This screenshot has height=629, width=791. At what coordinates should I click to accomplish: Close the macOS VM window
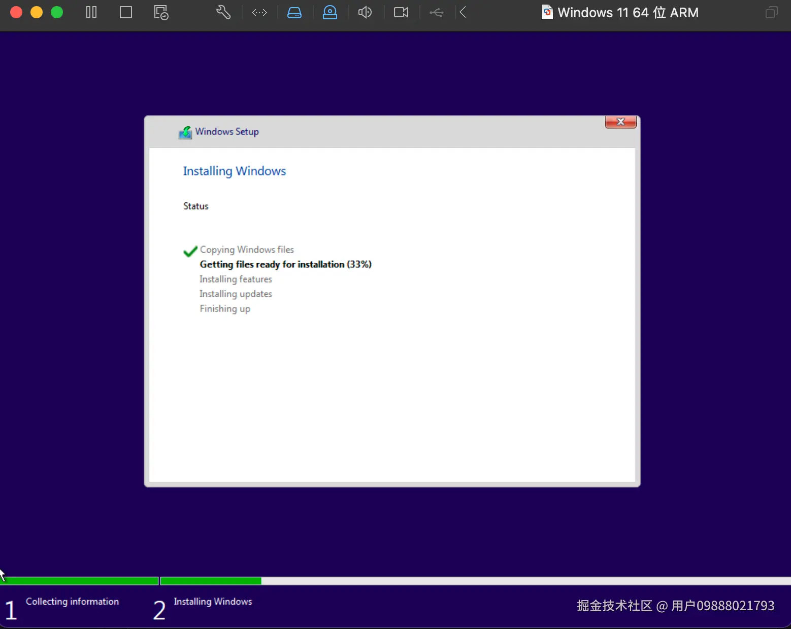16,12
